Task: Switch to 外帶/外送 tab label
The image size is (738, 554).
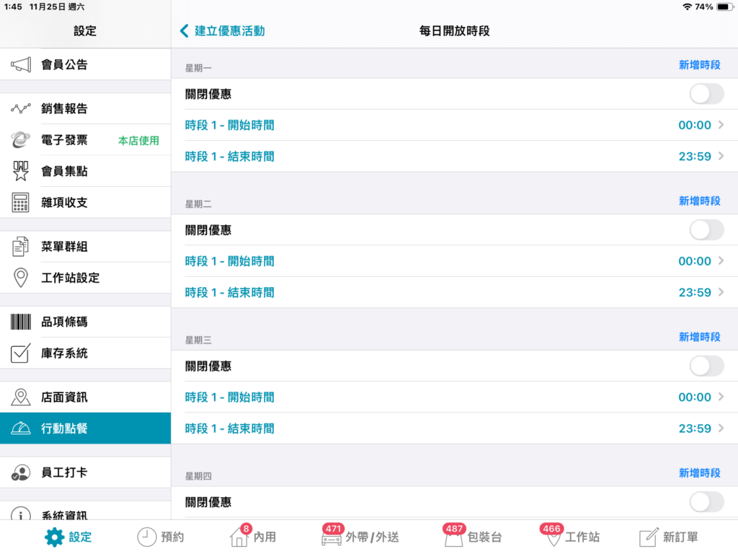Action: click(373, 537)
